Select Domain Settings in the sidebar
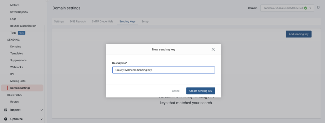Screen dimensions: 325x123 23,88
